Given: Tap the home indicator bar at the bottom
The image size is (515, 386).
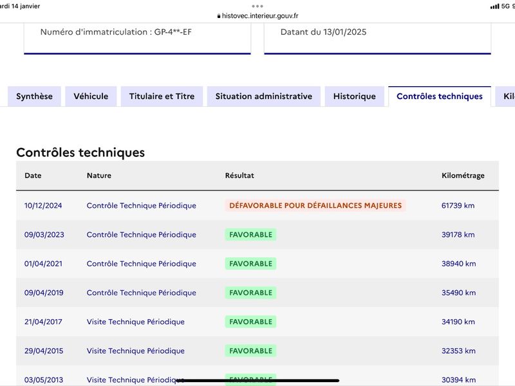Looking at the screenshot, I should [x=258, y=381].
